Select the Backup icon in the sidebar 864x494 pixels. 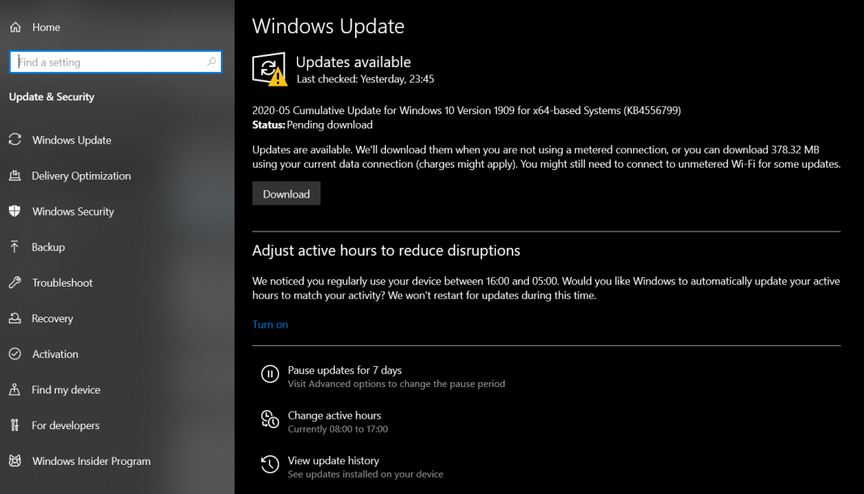[15, 247]
